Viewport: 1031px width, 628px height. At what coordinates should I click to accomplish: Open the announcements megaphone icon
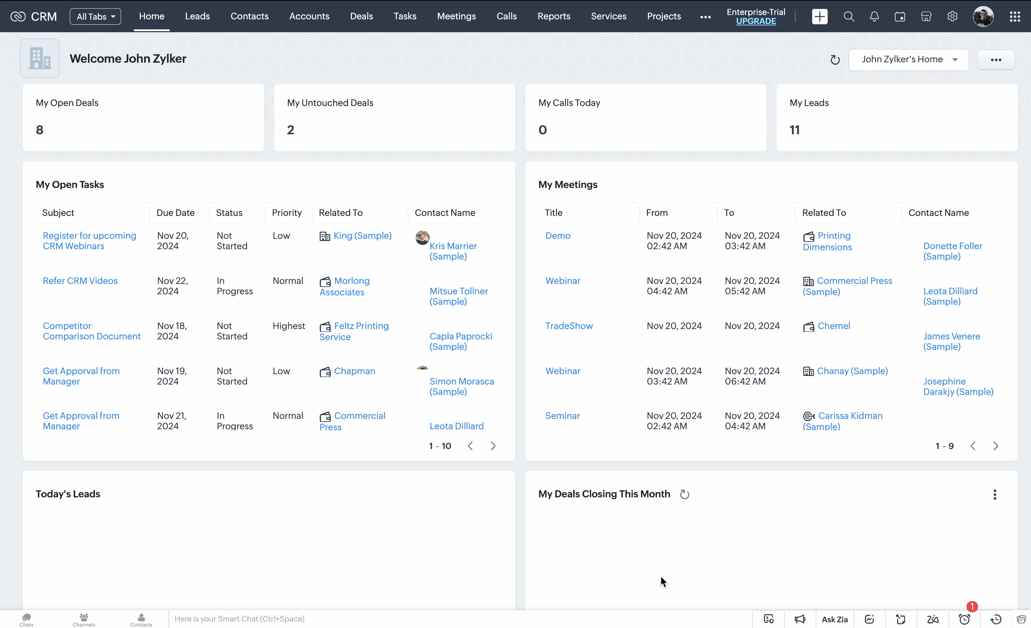(x=800, y=619)
